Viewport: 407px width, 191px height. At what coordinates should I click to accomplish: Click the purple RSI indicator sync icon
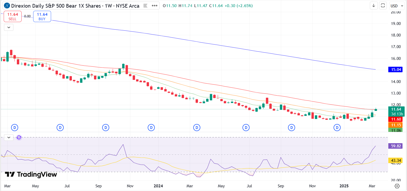coord(19,137)
